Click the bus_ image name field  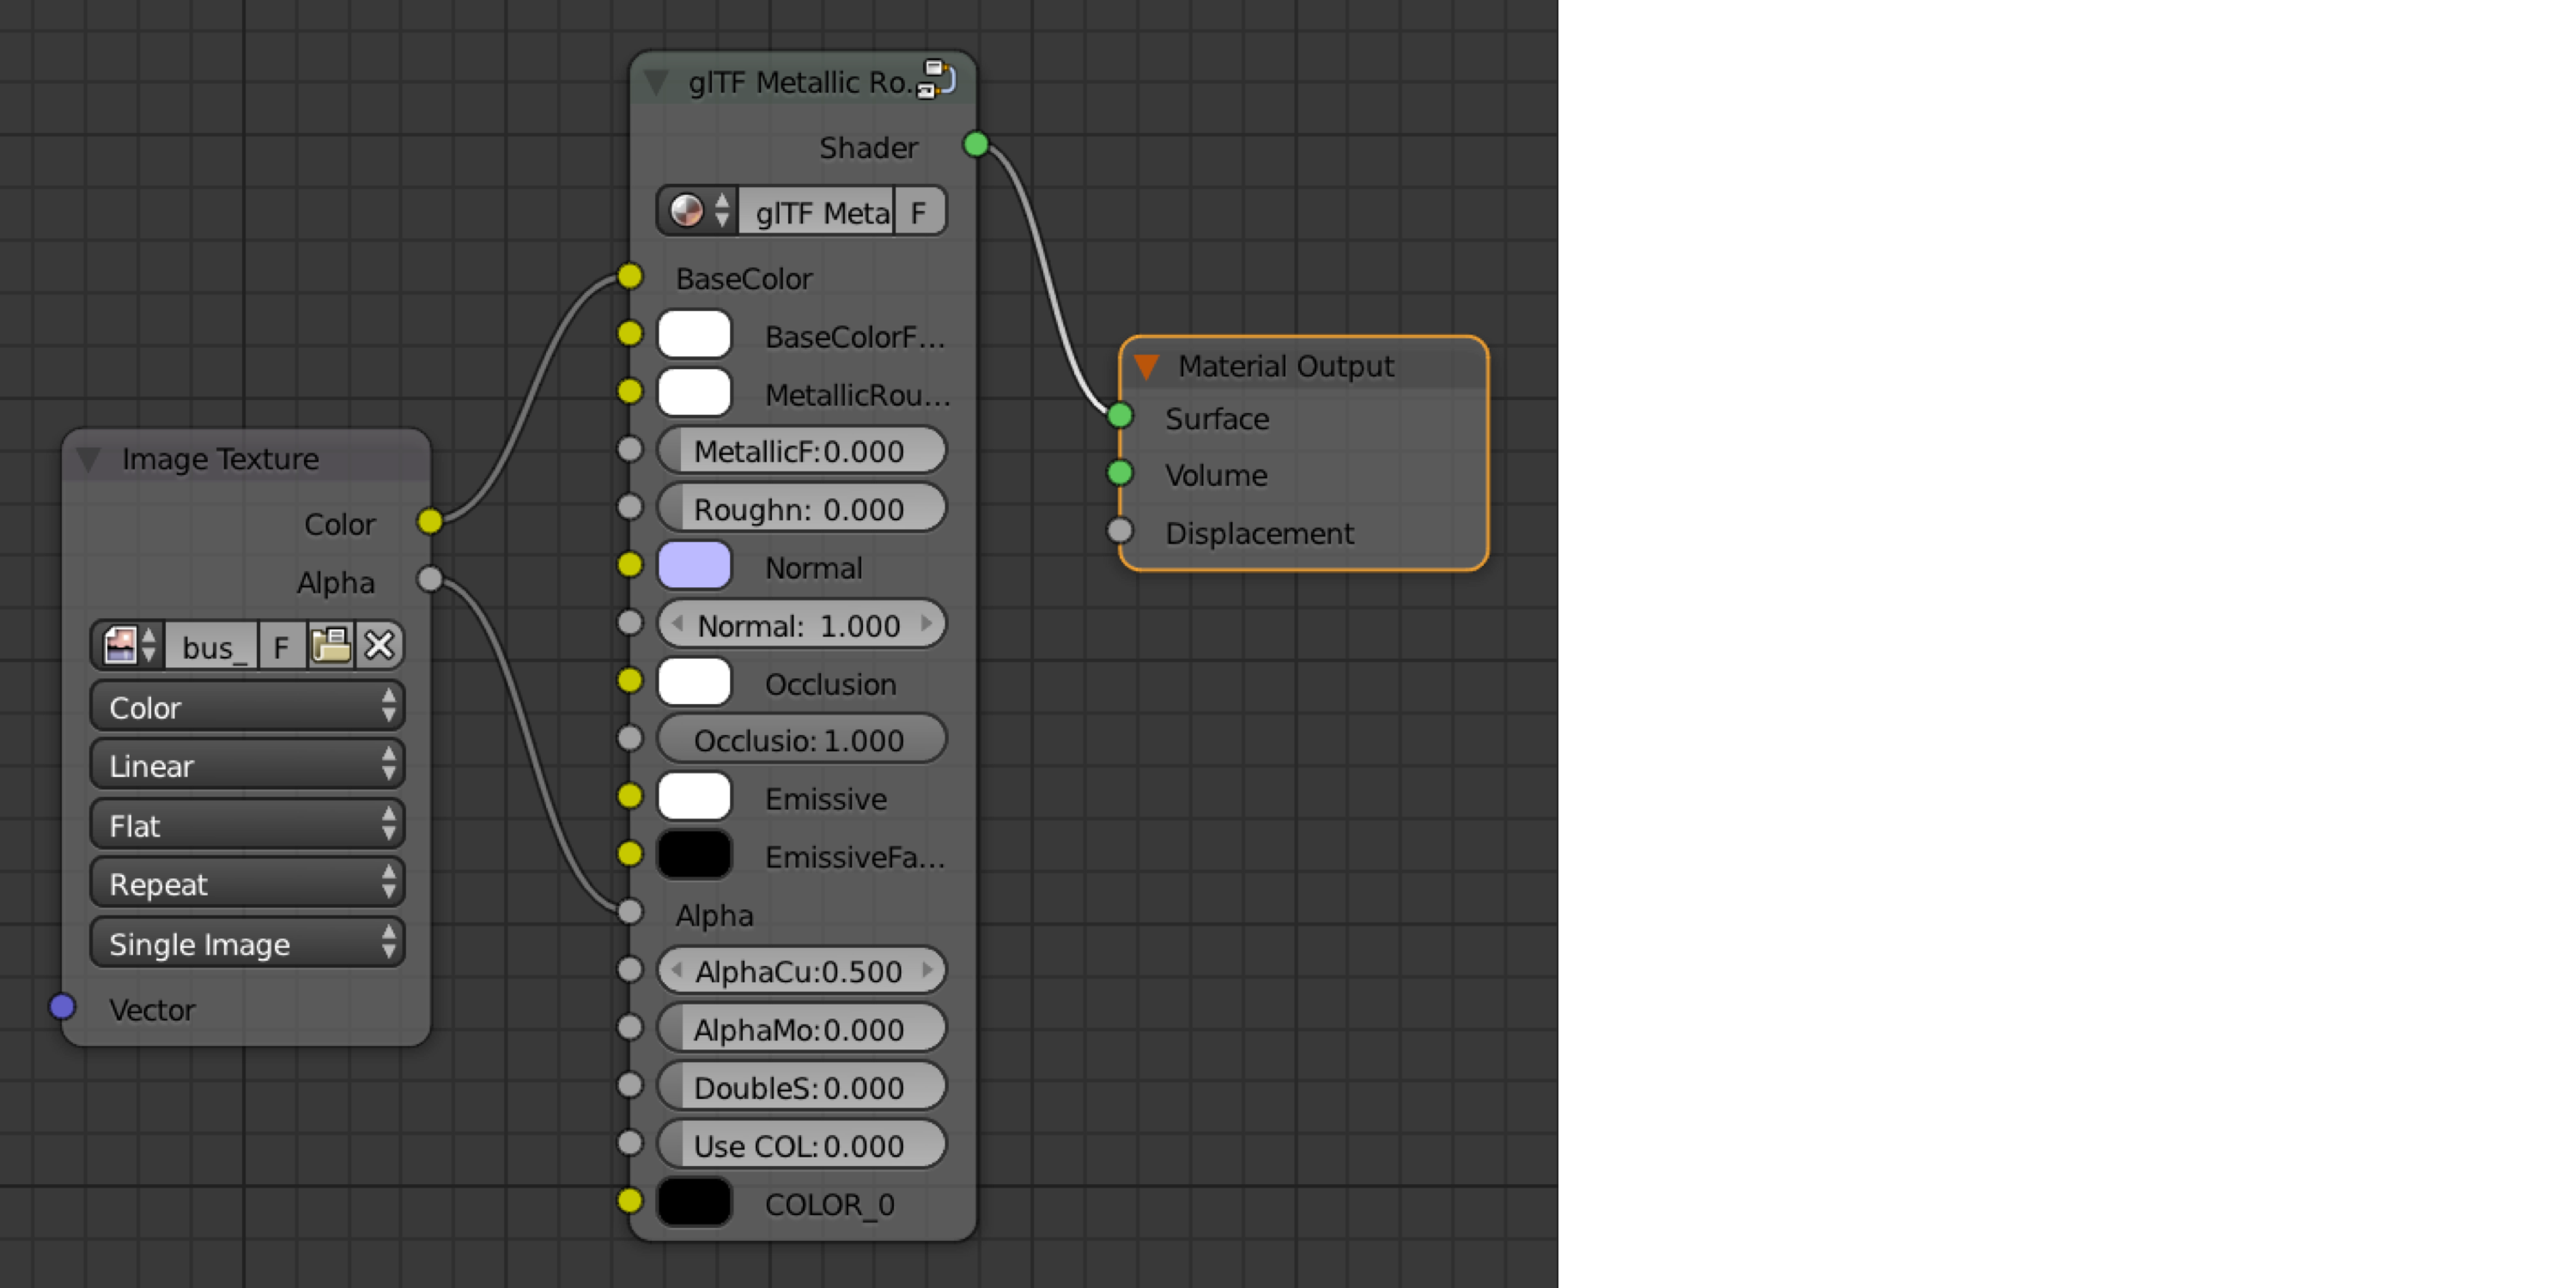(x=212, y=646)
